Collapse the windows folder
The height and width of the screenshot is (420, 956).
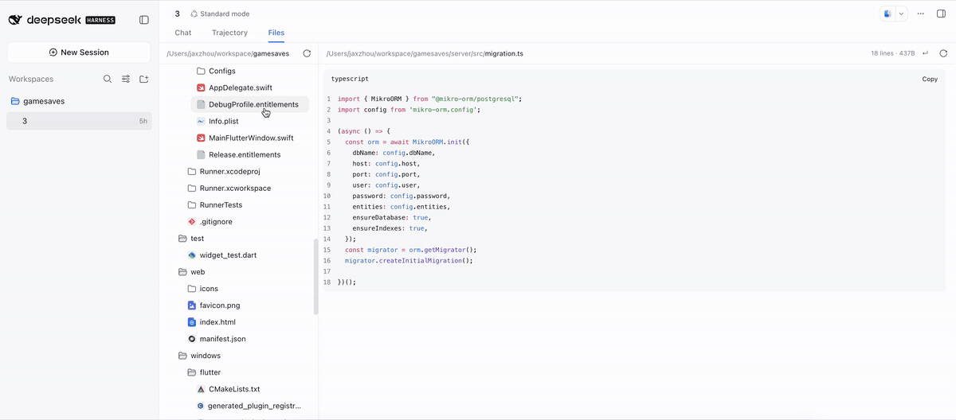click(199, 356)
